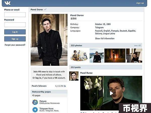Open 'Pavel's followers' list
This screenshot has height=113, width=151.
pos(39,86)
